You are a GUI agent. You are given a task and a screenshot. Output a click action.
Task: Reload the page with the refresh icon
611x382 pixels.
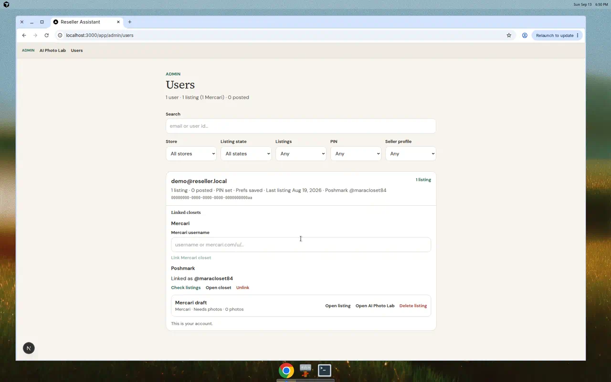[46, 35]
